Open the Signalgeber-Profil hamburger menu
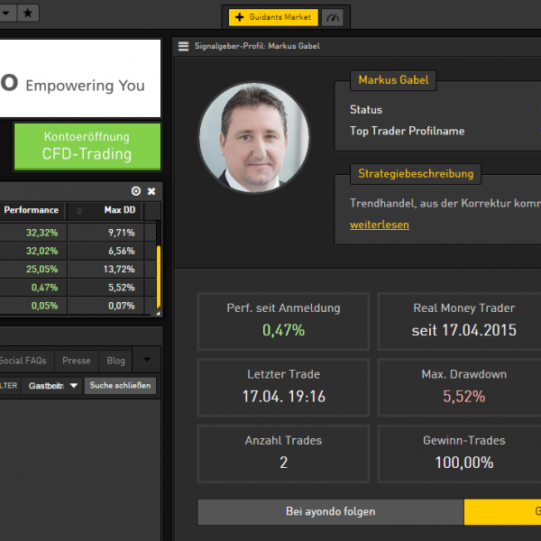The width and height of the screenshot is (541, 541). tap(184, 46)
